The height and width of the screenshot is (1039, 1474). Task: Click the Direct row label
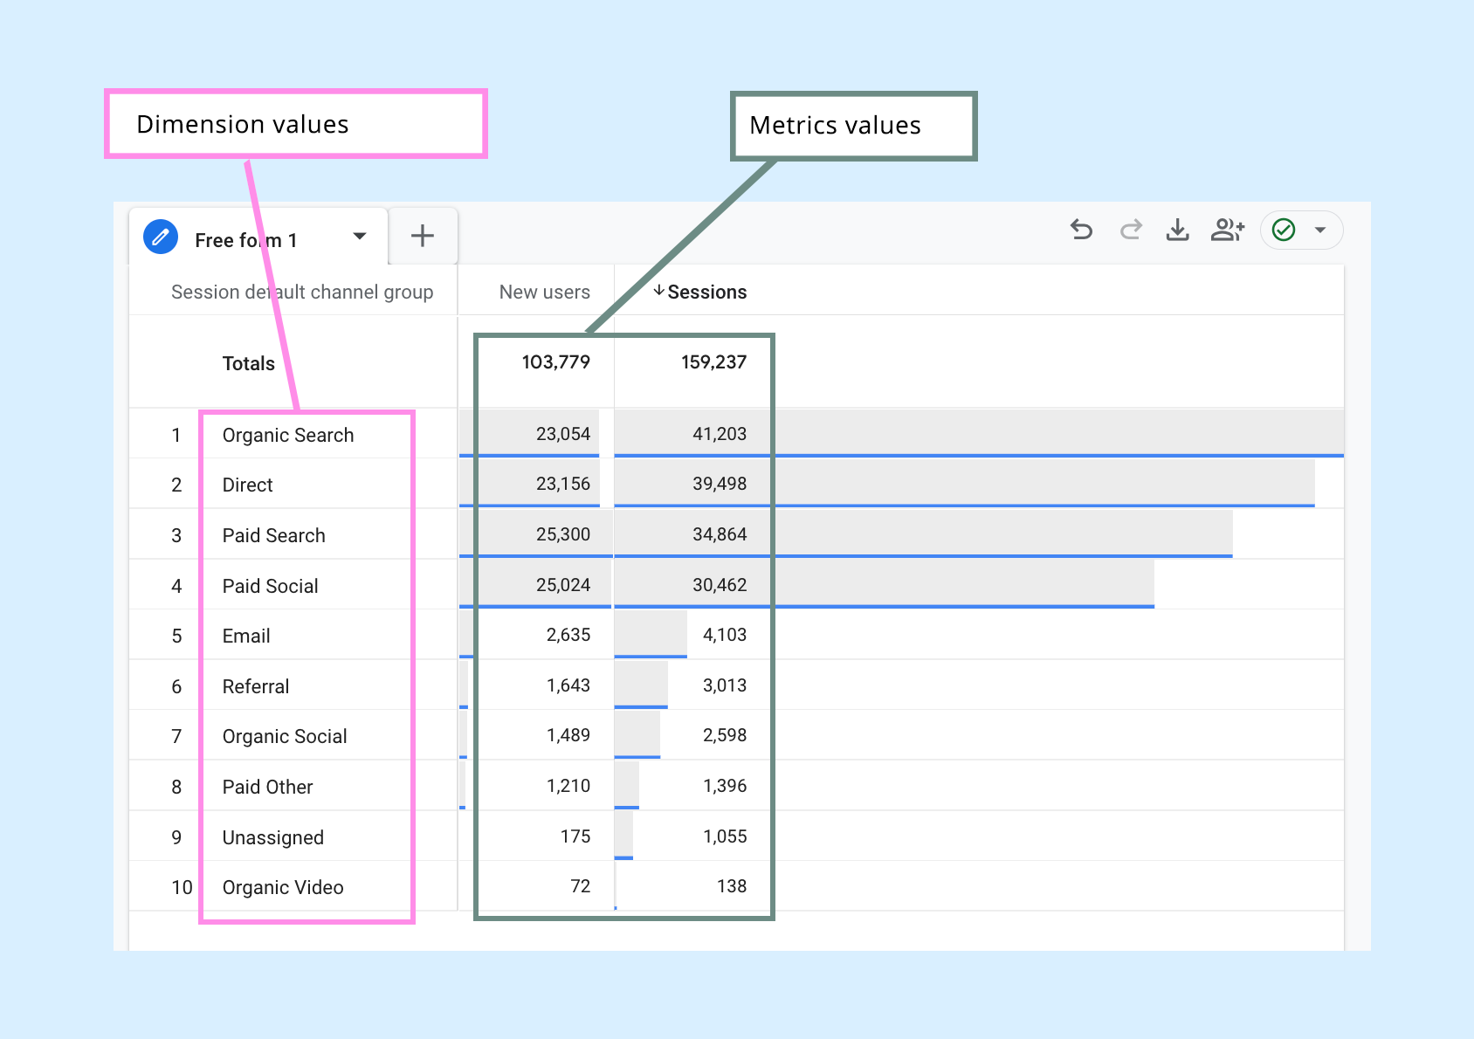tap(247, 485)
